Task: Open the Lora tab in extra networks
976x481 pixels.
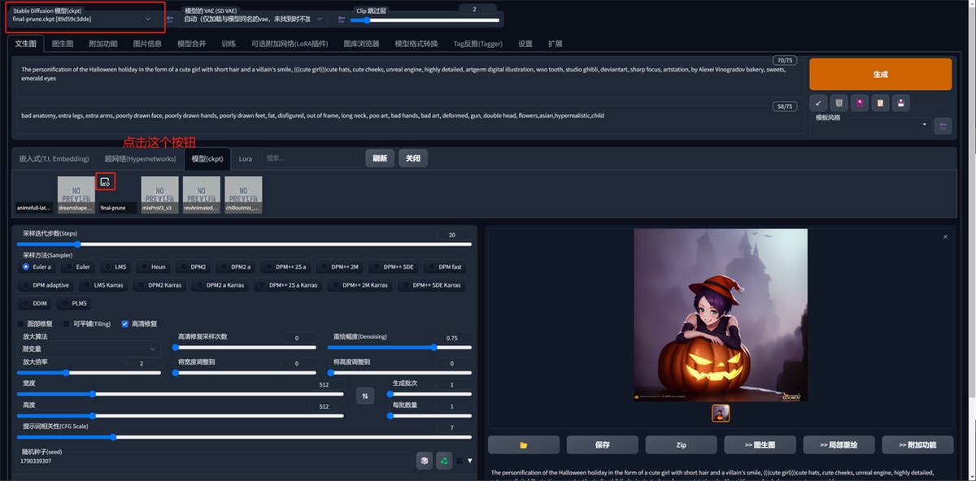Action: pyautogui.click(x=245, y=158)
